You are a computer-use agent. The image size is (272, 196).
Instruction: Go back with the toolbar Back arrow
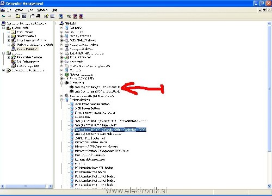pyautogui.click(x=3, y=16)
